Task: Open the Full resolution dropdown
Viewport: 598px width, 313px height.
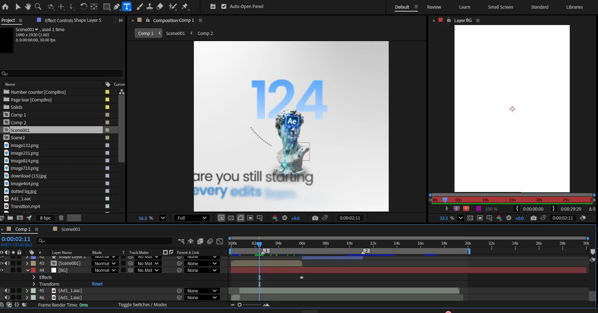Action: [x=192, y=218]
